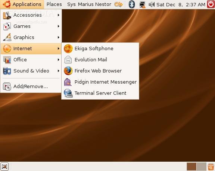Click the Internet globe icon

(x=7, y=48)
